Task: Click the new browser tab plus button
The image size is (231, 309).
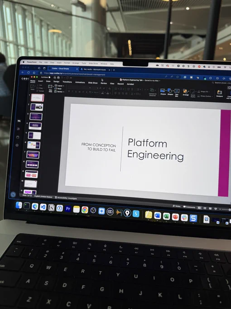Action: 114,70
